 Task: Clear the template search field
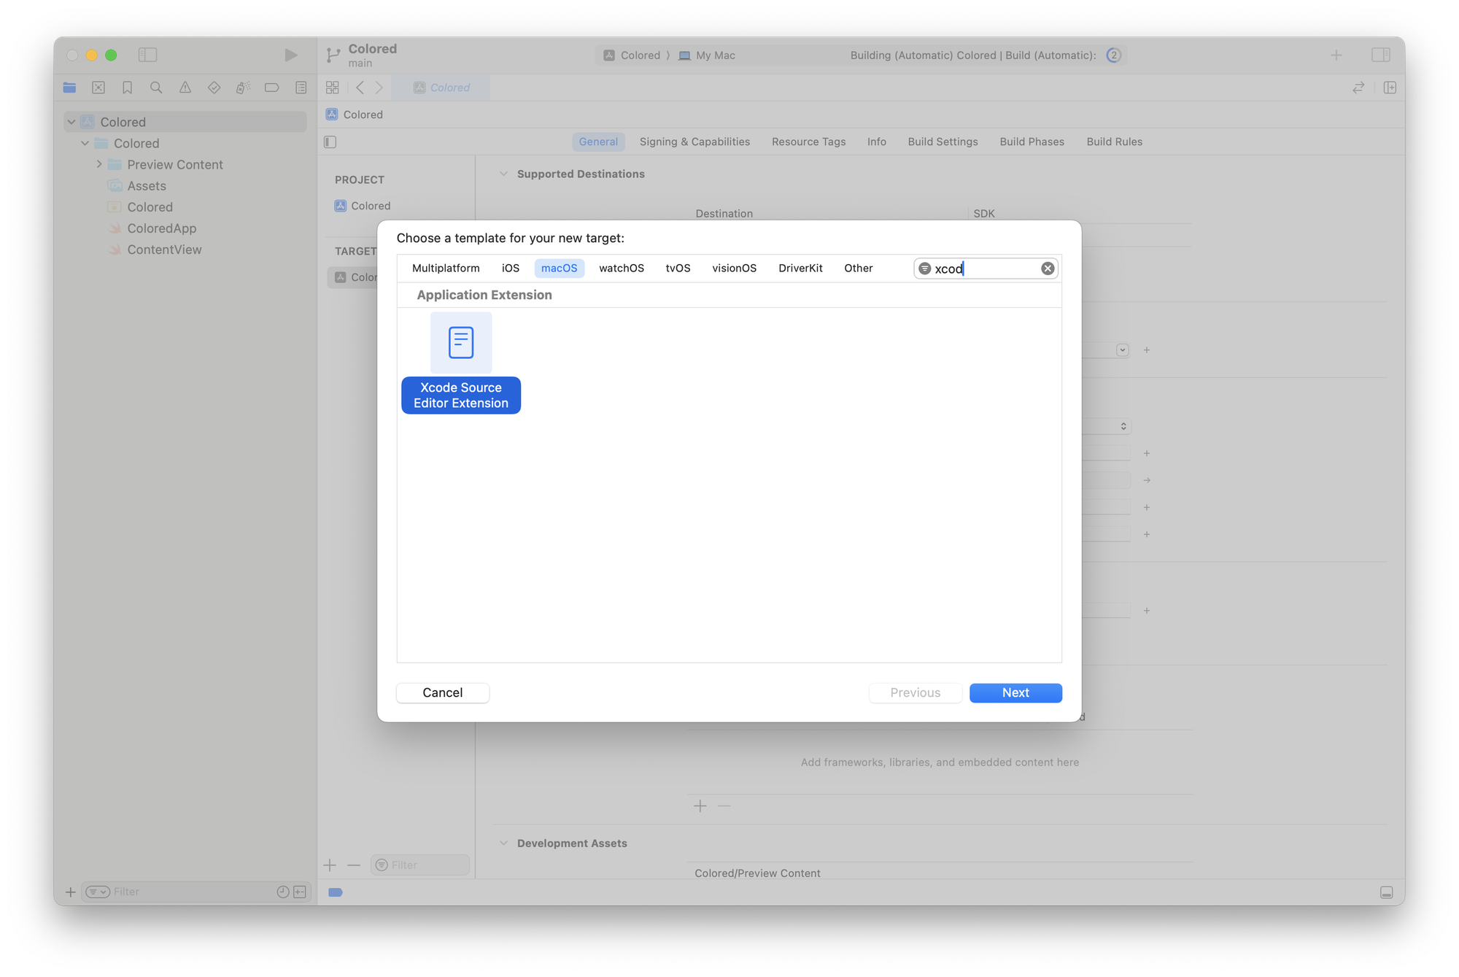1048,269
